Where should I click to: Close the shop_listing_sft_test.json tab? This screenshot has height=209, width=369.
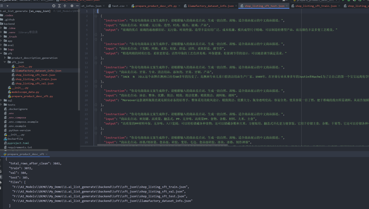[287, 6]
